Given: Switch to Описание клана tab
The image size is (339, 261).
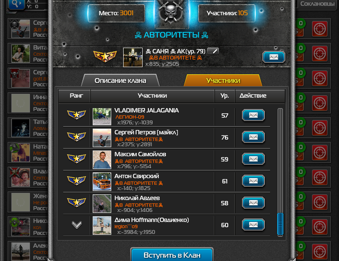Looking at the screenshot, I should tap(120, 80).
